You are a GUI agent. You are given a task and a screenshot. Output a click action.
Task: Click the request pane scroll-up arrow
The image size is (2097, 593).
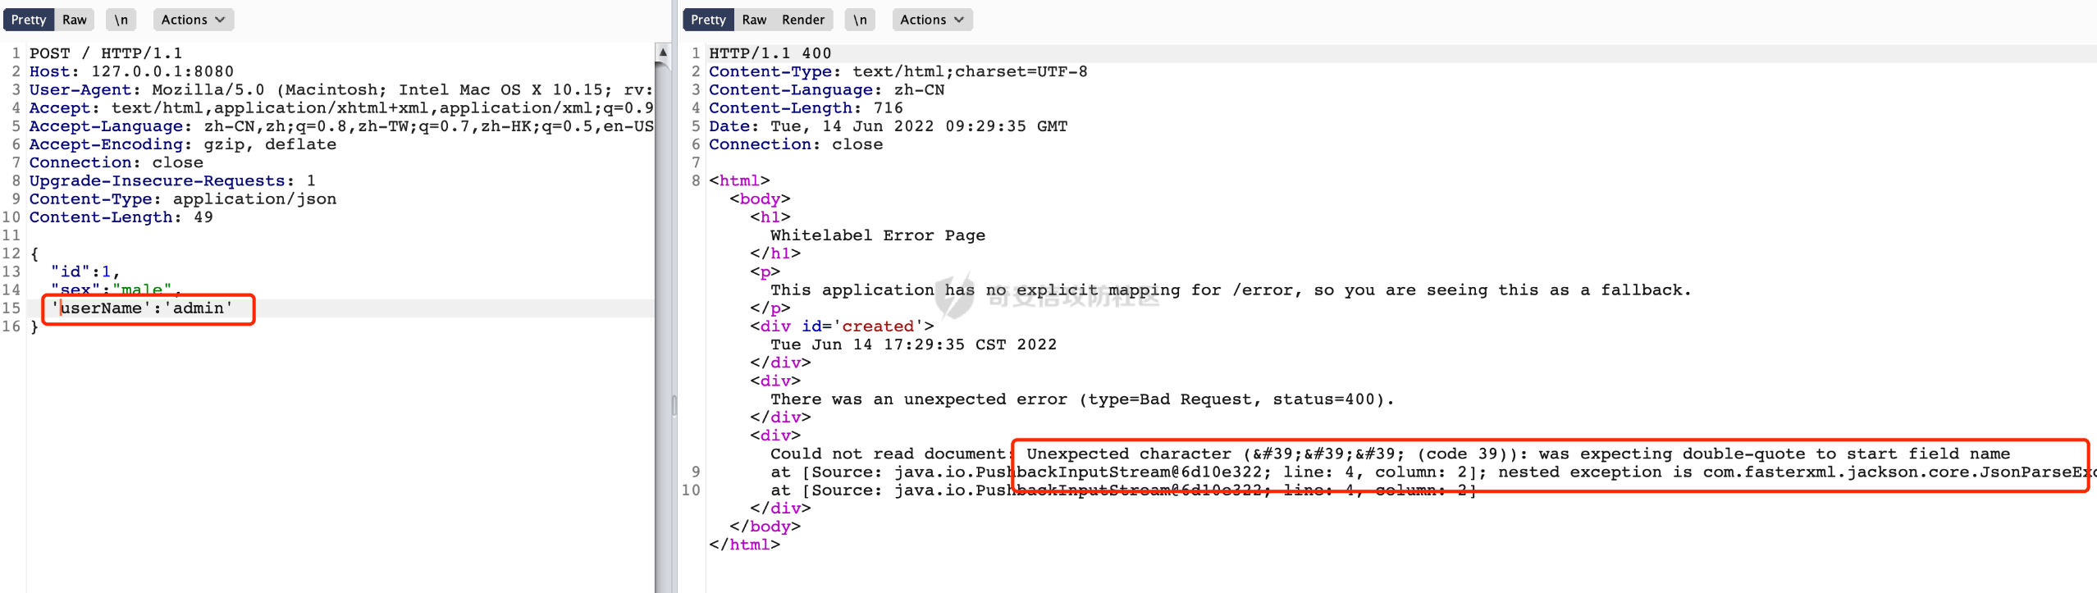(662, 52)
